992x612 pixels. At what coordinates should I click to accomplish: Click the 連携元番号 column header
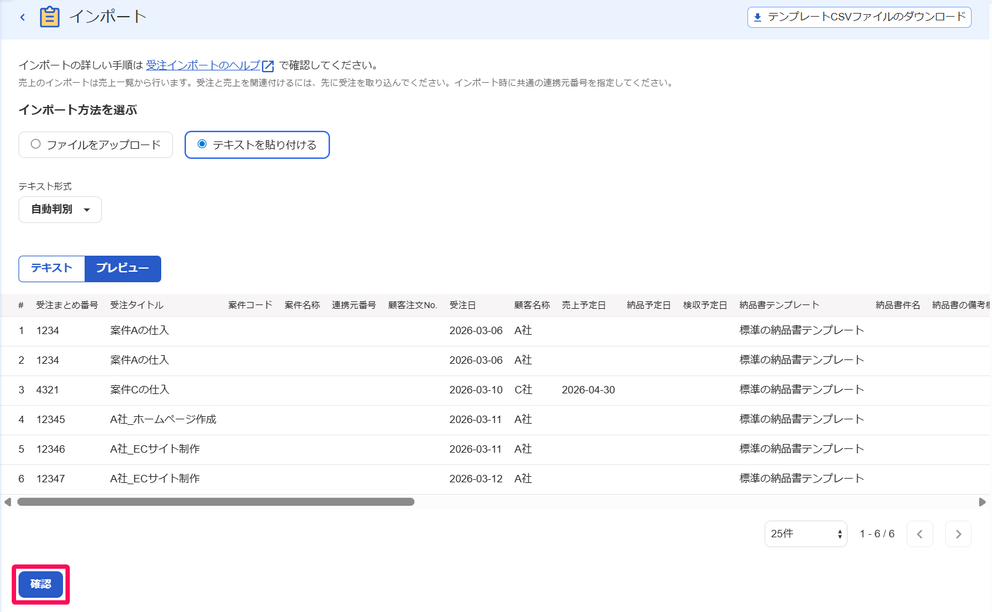tap(354, 305)
